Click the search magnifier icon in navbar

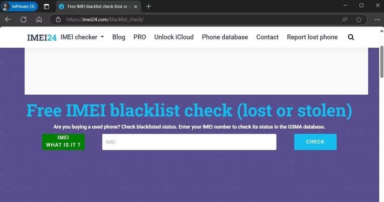351,37
